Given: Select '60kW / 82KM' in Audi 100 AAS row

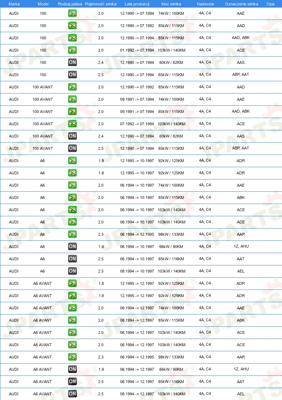Looking at the screenshot, I should [171, 62].
